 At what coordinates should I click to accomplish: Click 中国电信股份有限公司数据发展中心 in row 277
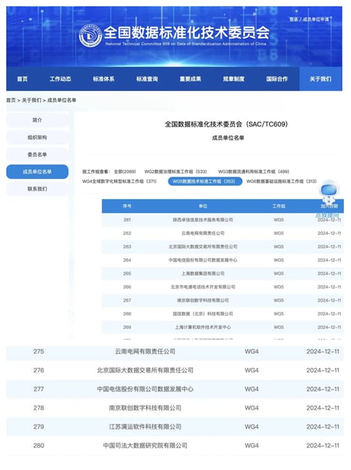tap(145, 389)
